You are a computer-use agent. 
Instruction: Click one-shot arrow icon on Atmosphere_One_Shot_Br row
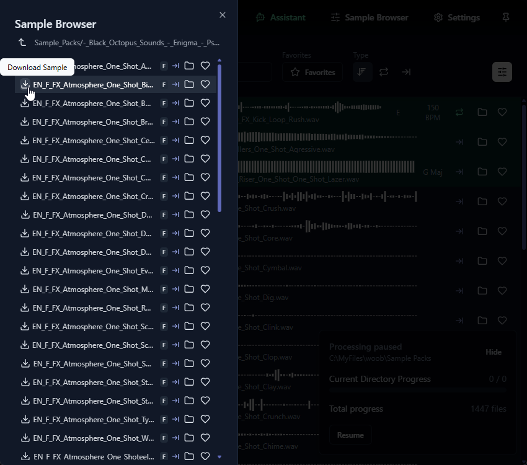[175, 122]
